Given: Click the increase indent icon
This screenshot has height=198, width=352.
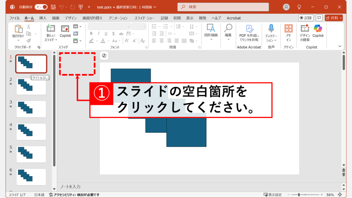Looking at the screenshot, I should tap(162, 34).
